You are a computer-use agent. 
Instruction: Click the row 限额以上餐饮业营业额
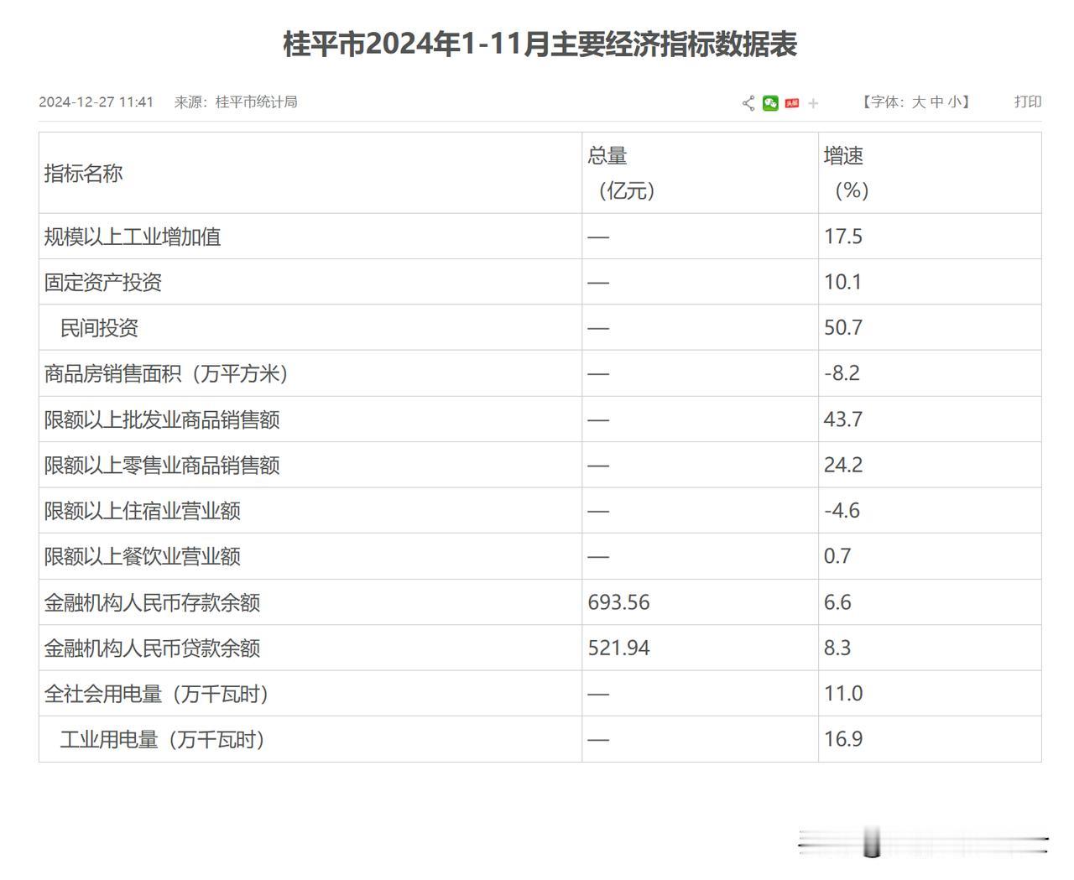tap(540, 556)
